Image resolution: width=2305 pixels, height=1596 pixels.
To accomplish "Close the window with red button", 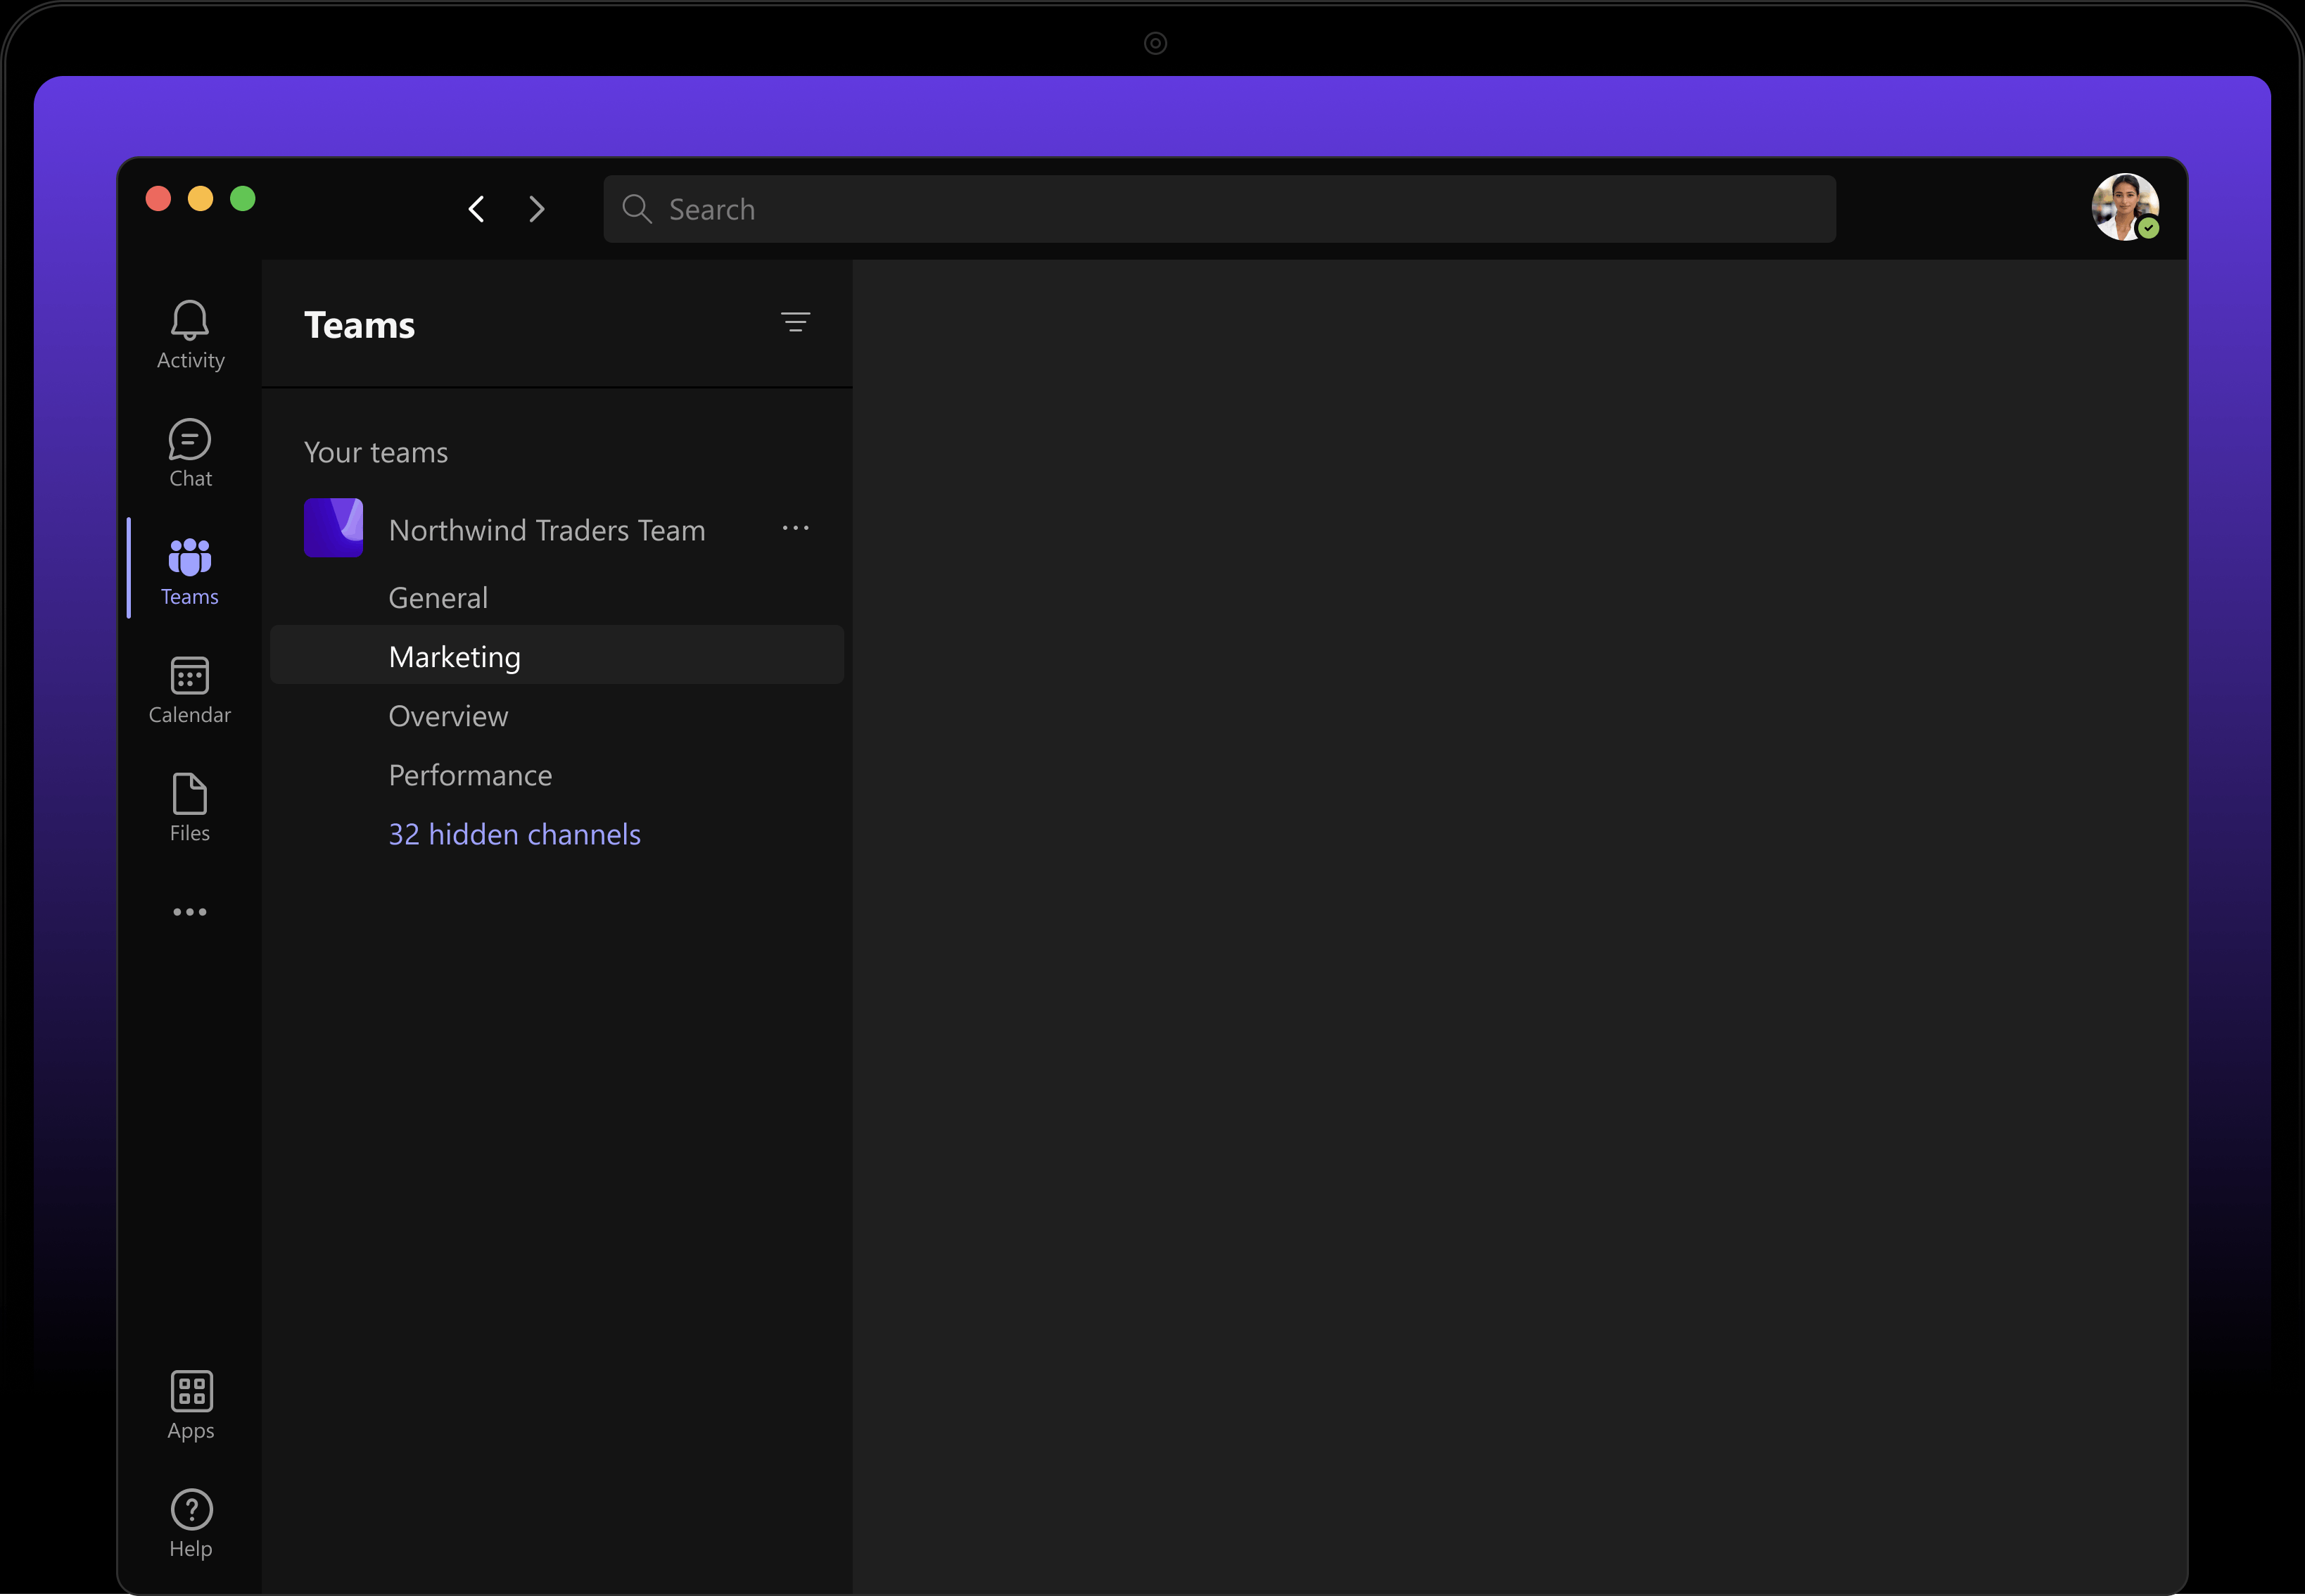I will tap(158, 199).
